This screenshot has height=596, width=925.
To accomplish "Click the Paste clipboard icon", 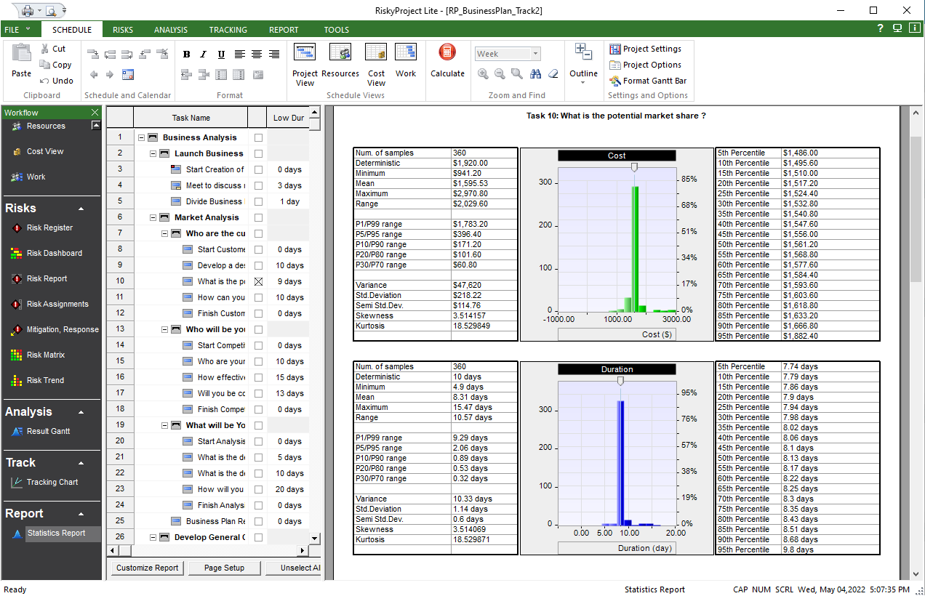I will [x=22, y=54].
